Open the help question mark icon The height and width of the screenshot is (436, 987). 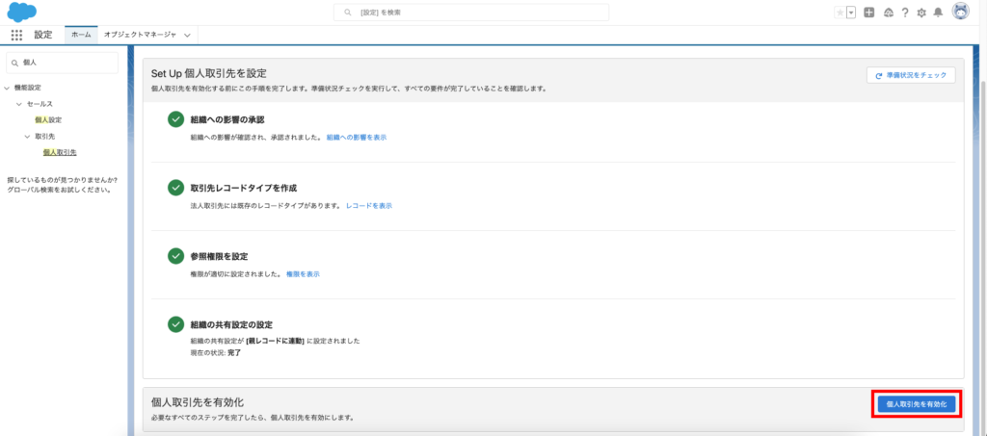(x=905, y=13)
